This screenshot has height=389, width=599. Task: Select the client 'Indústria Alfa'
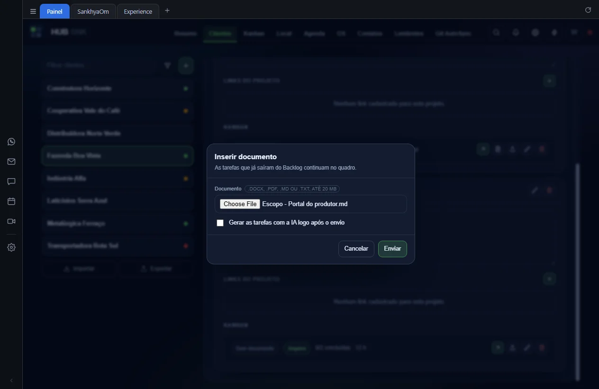tap(118, 179)
